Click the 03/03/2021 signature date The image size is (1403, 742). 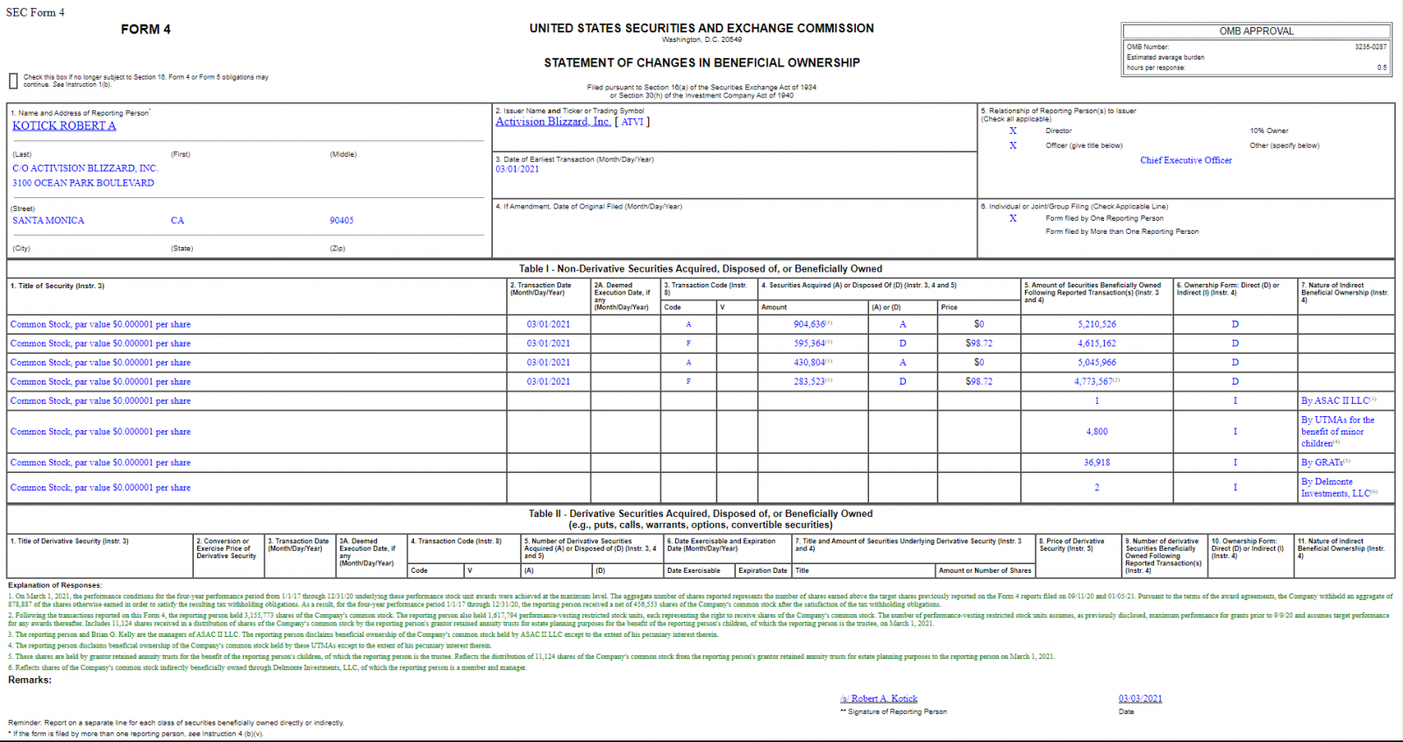(1140, 698)
